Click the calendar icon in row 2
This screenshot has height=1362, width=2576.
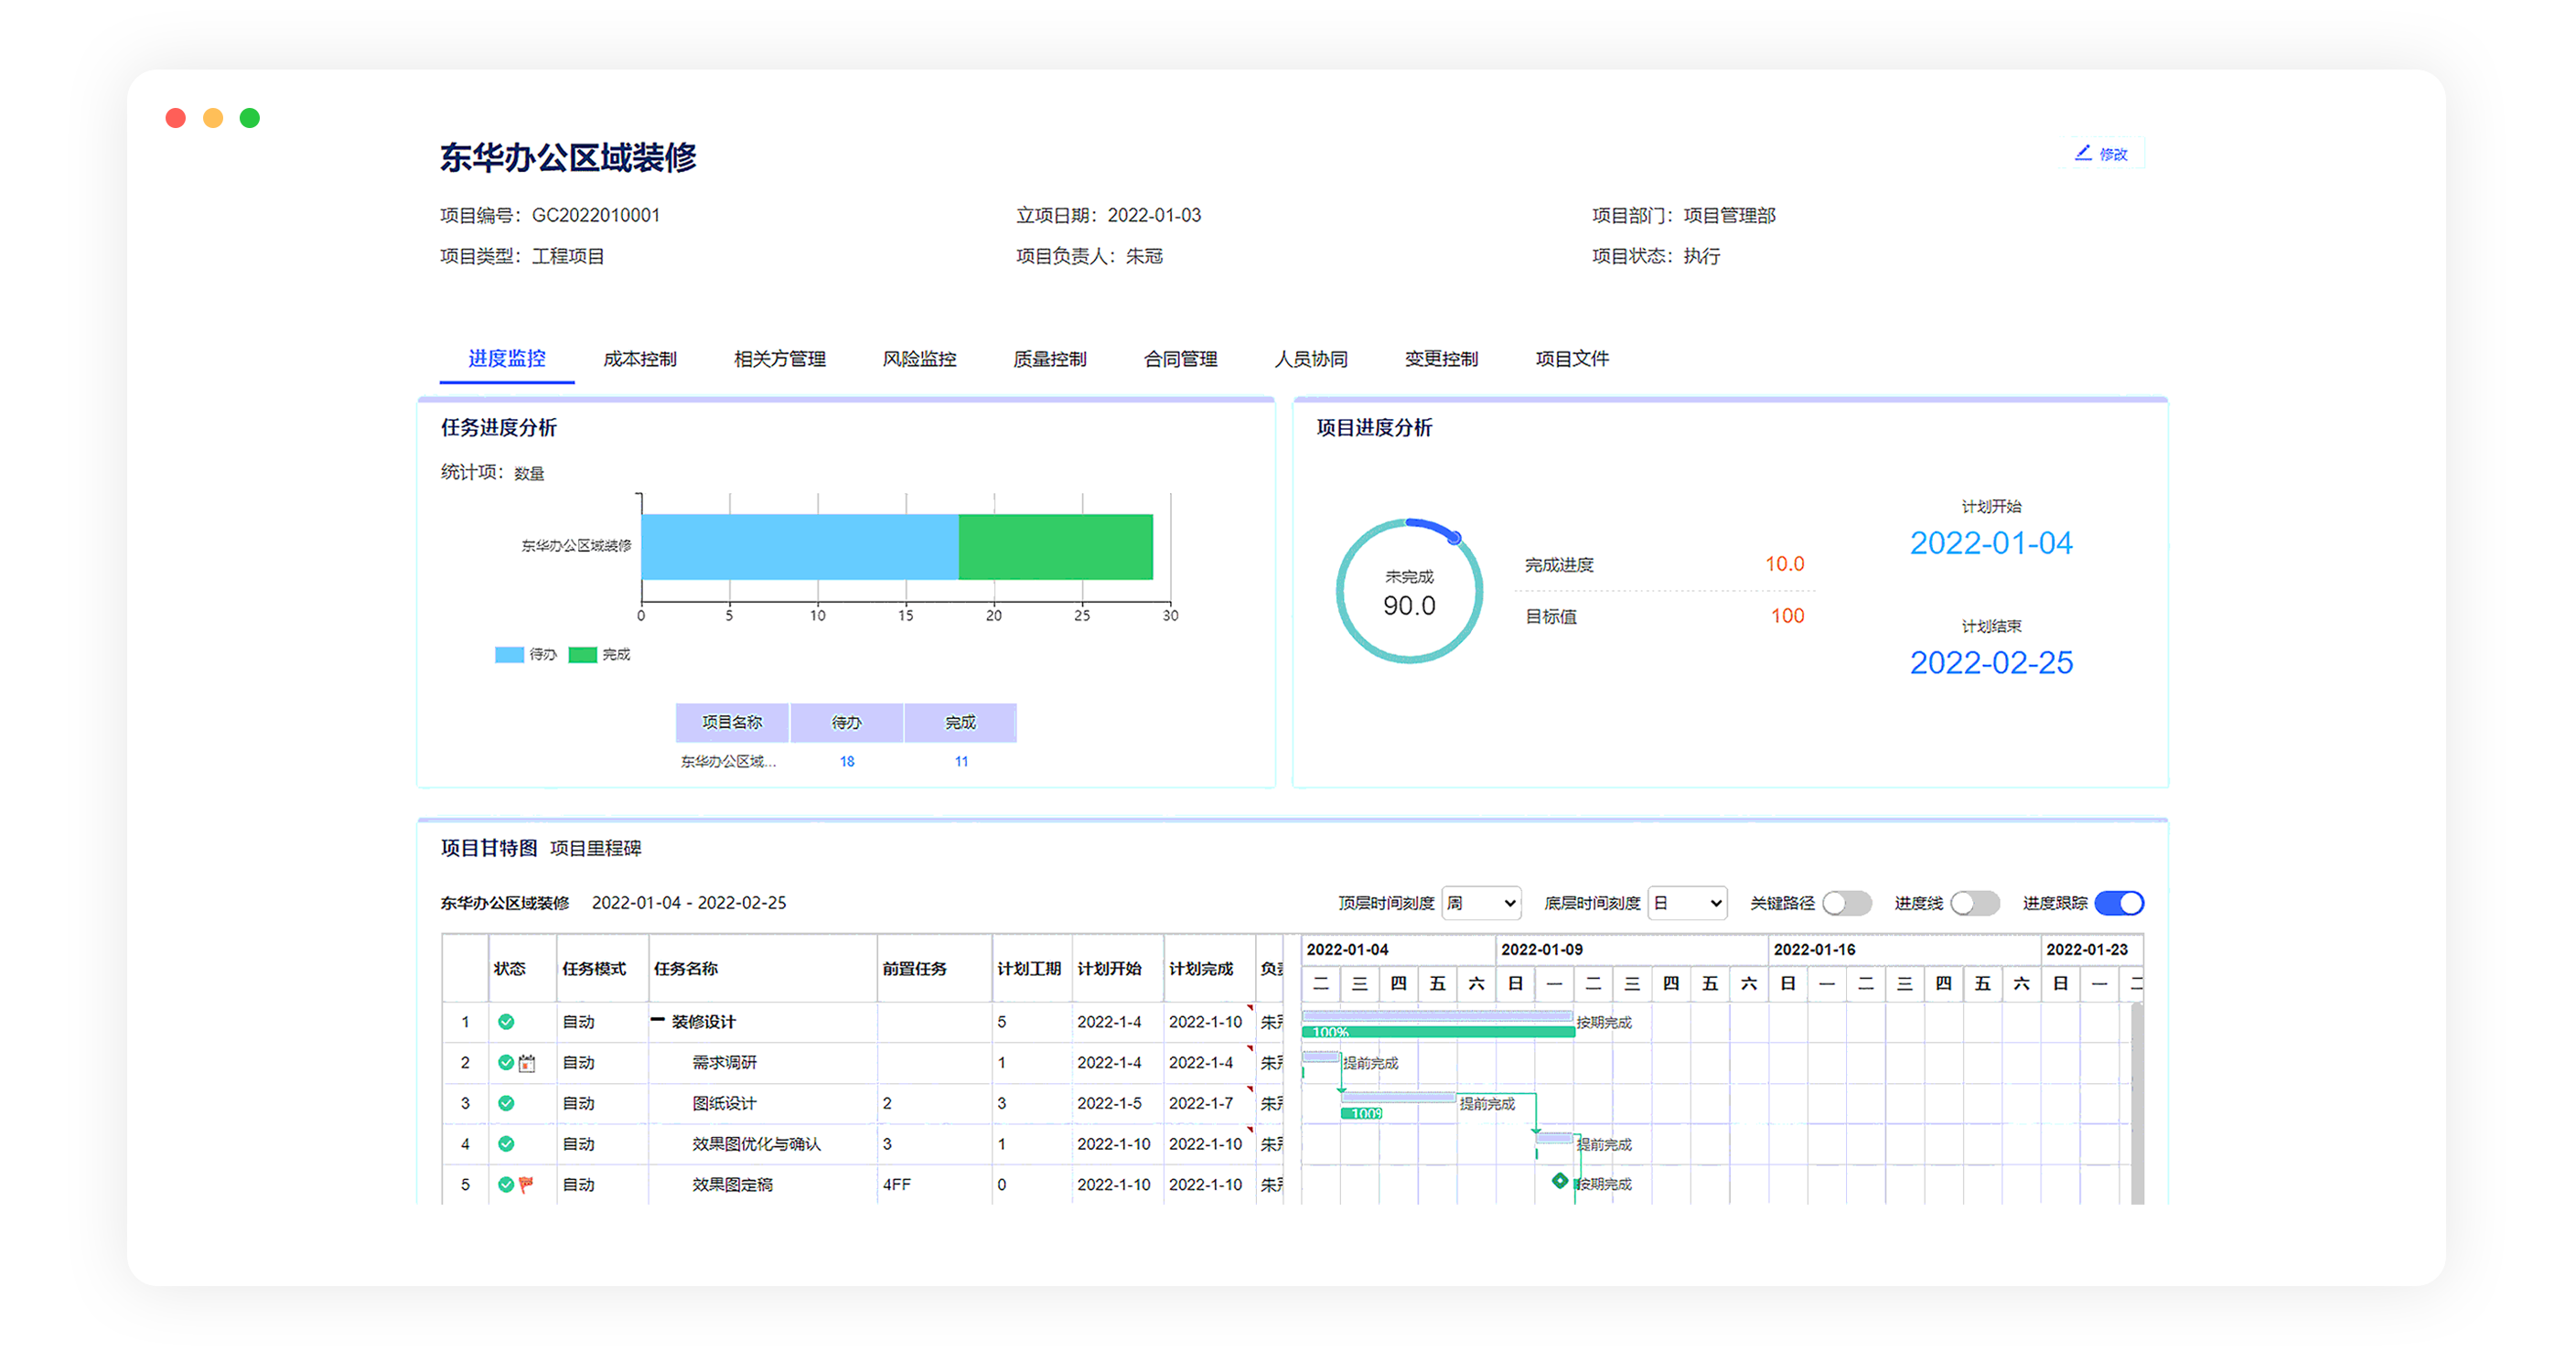[x=527, y=1063]
